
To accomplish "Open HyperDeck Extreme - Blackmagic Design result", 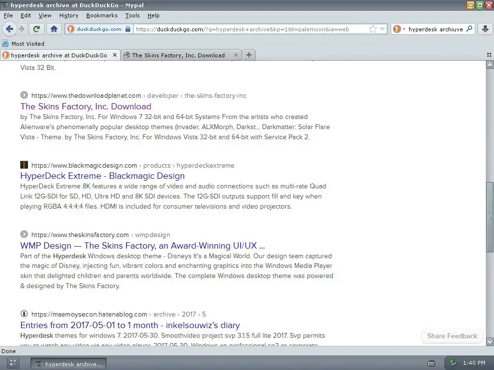I will pos(102,176).
